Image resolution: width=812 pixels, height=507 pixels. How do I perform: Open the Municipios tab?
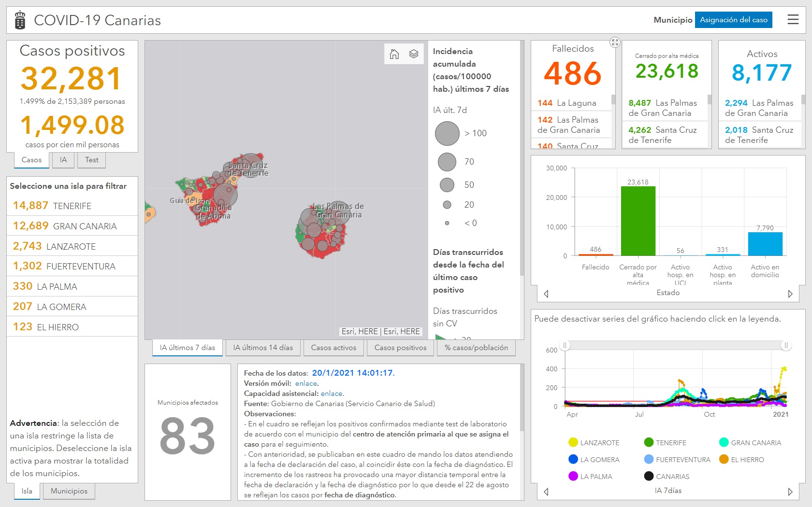point(69,491)
